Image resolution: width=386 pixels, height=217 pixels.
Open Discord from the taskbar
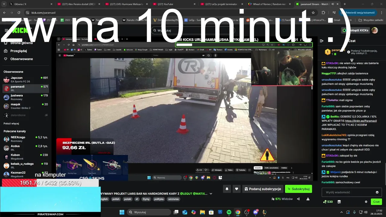click(256, 212)
